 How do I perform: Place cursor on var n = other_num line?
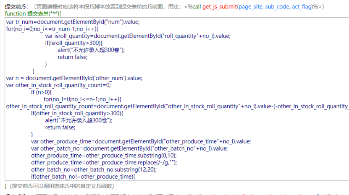pyautogui.click(x=74, y=78)
